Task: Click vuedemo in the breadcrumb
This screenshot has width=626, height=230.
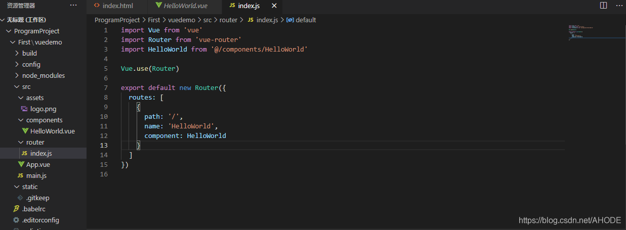Action: click(x=181, y=20)
